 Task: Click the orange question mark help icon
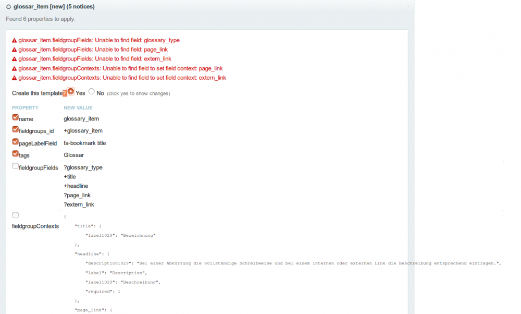click(x=65, y=93)
